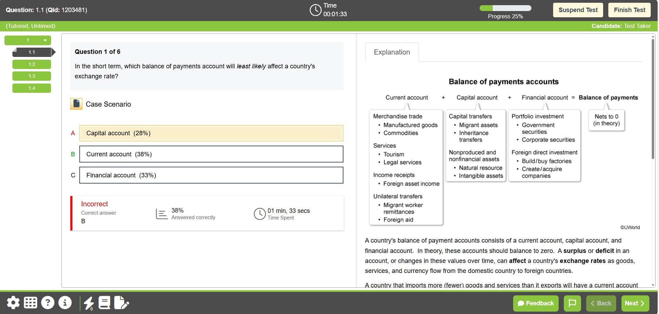This screenshot has width=659, height=314.
Task: Click the Suspend Test button
Action: (578, 10)
